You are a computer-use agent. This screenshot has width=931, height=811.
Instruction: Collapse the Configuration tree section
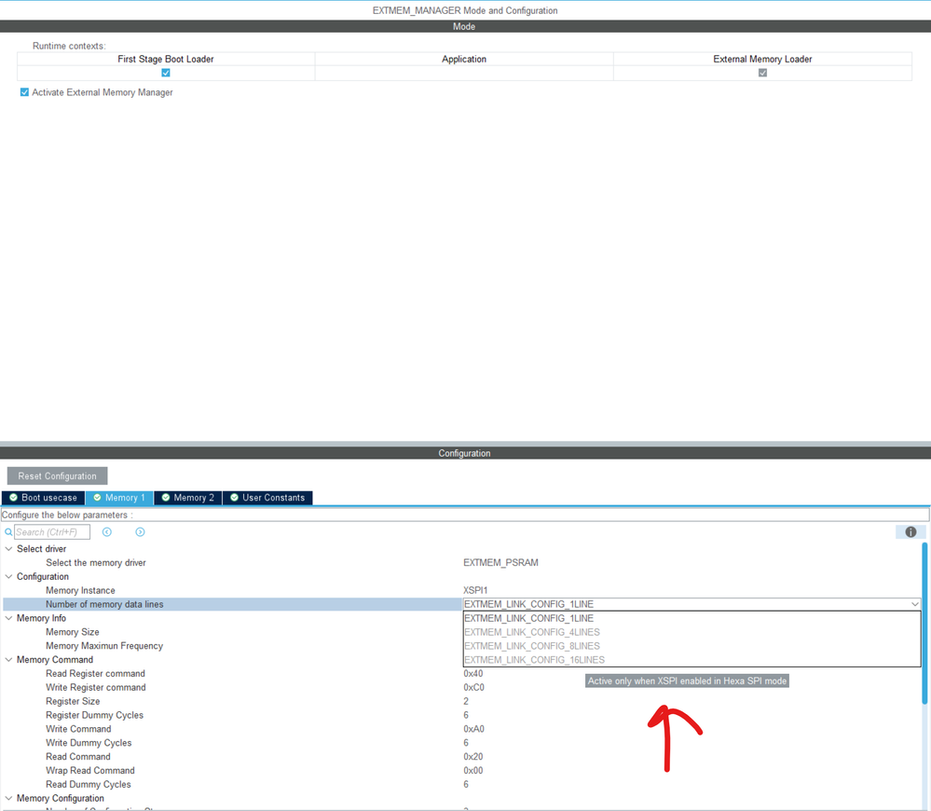(9, 576)
